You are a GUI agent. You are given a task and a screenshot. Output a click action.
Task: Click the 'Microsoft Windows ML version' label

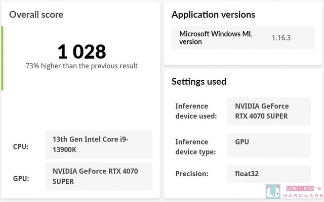(x=216, y=37)
